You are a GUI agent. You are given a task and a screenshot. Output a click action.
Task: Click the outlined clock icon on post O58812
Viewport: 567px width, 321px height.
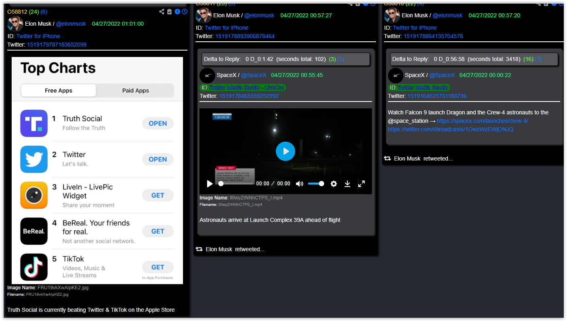point(185,12)
